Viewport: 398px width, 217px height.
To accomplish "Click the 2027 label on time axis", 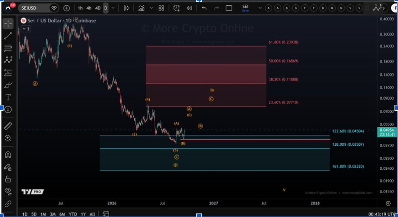I will click(213, 203).
